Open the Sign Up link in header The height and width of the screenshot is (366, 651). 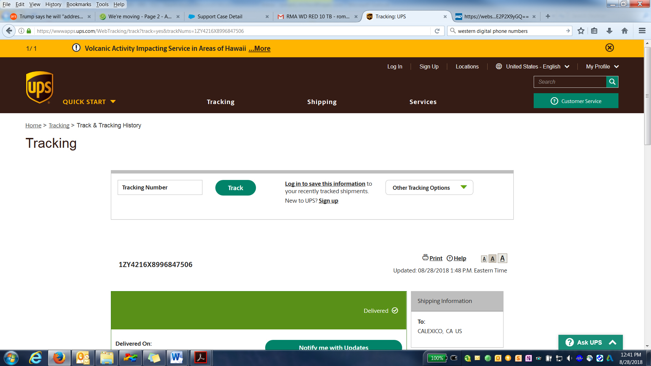click(429, 66)
